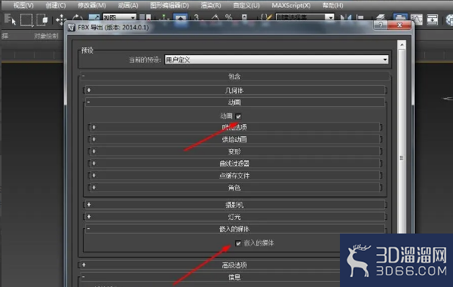The width and height of the screenshot is (453, 287).
Task: Toggle the Percent Snap icon
Action: click(x=229, y=17)
